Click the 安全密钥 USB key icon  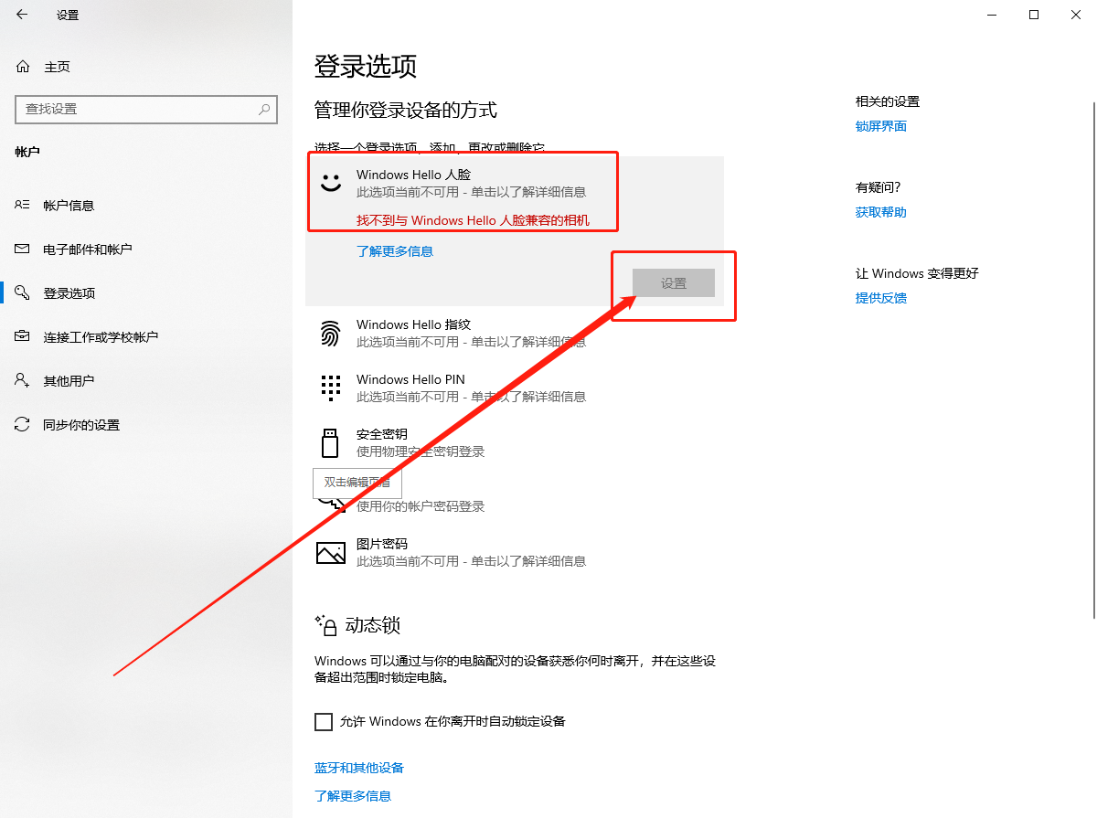[329, 441]
